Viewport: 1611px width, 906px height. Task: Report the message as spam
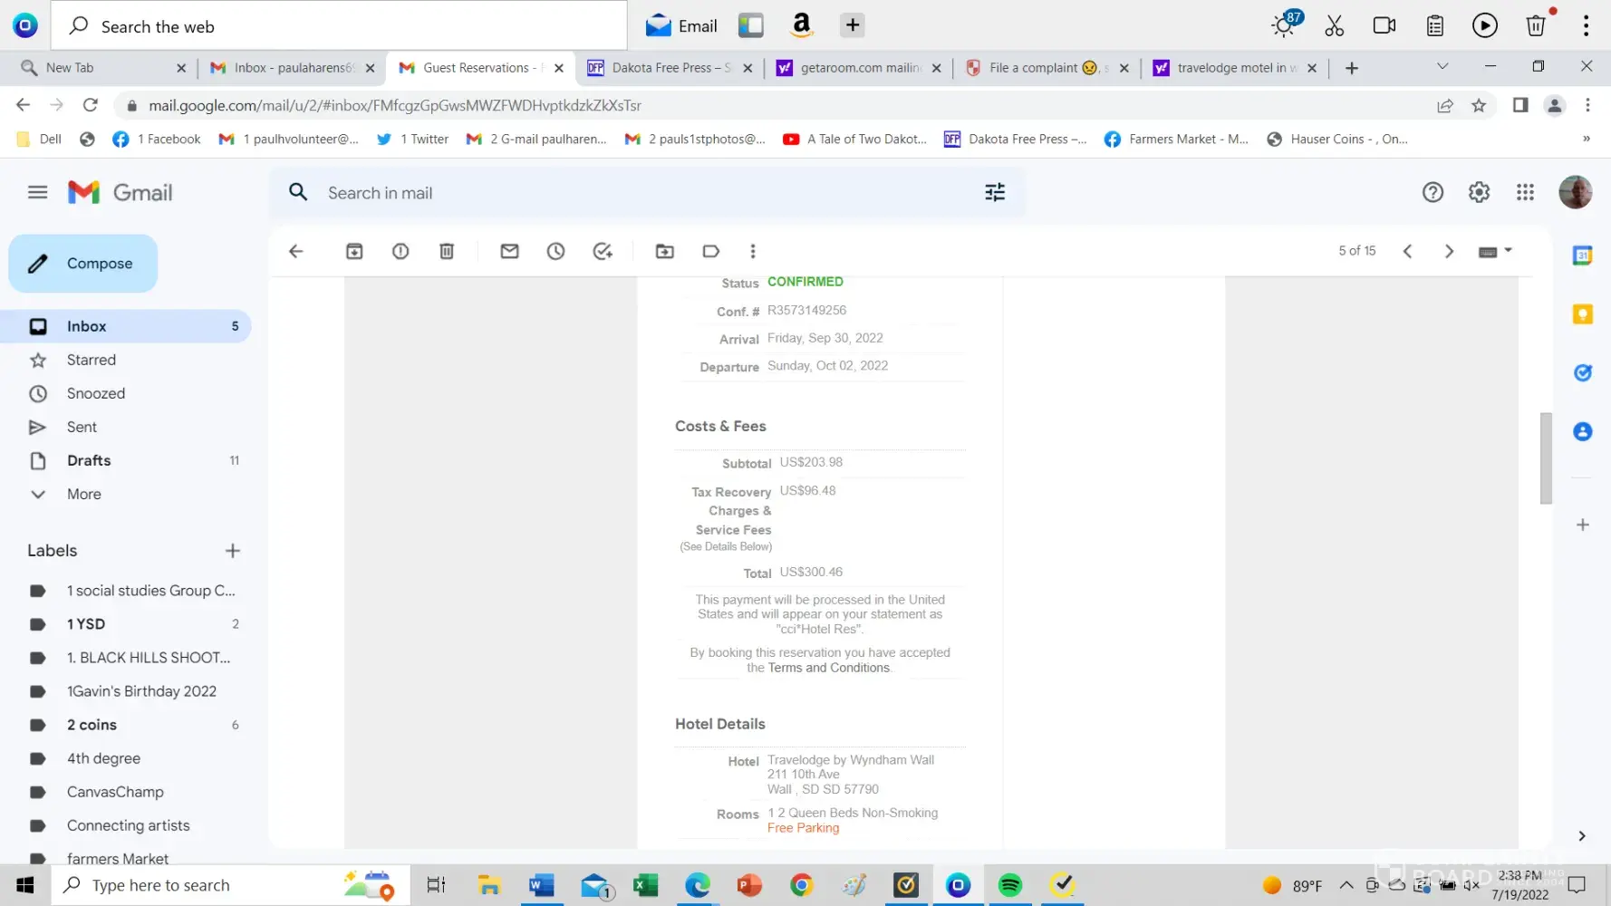[400, 251]
